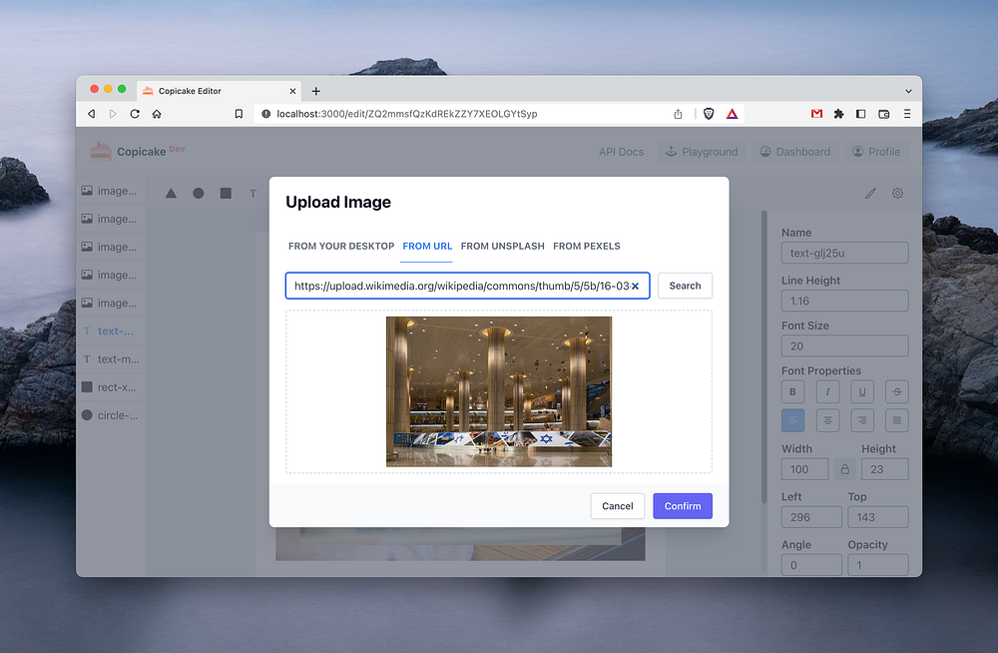Viewport: 998px width, 653px height.
Task: Select the circle shape tool
Action: pos(199,193)
